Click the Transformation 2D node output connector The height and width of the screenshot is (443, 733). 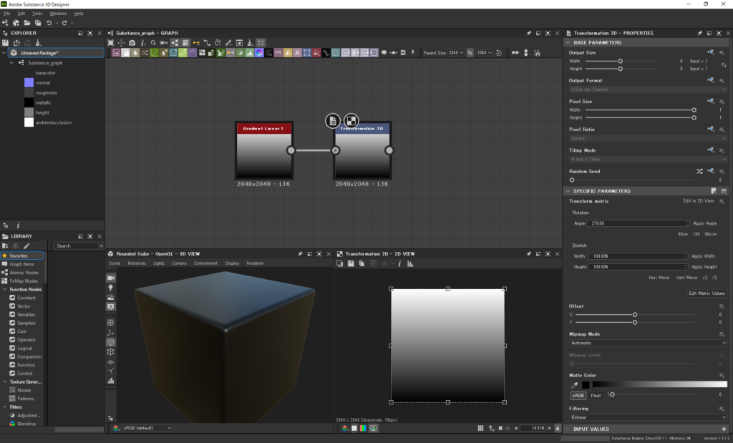tap(389, 150)
